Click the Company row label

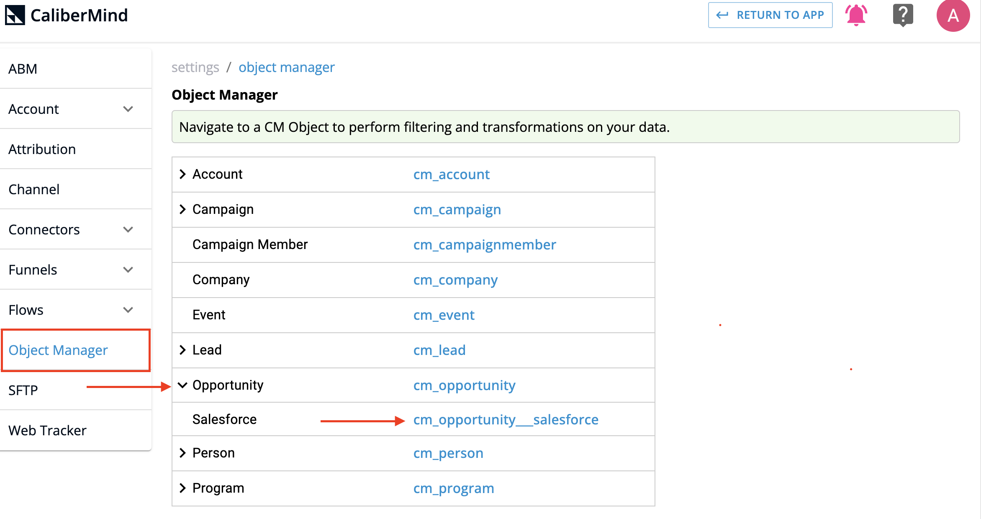click(221, 280)
